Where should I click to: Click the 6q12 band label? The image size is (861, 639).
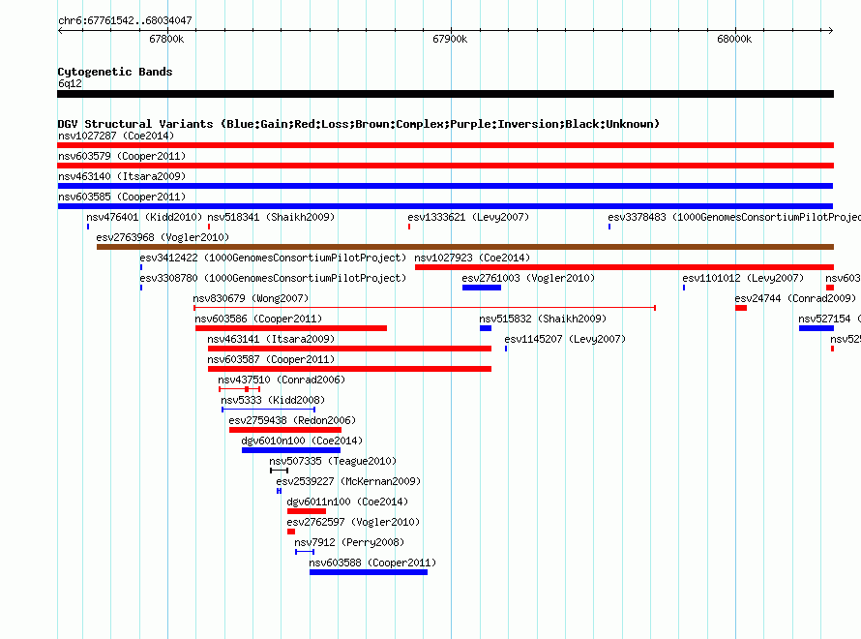click(x=70, y=83)
